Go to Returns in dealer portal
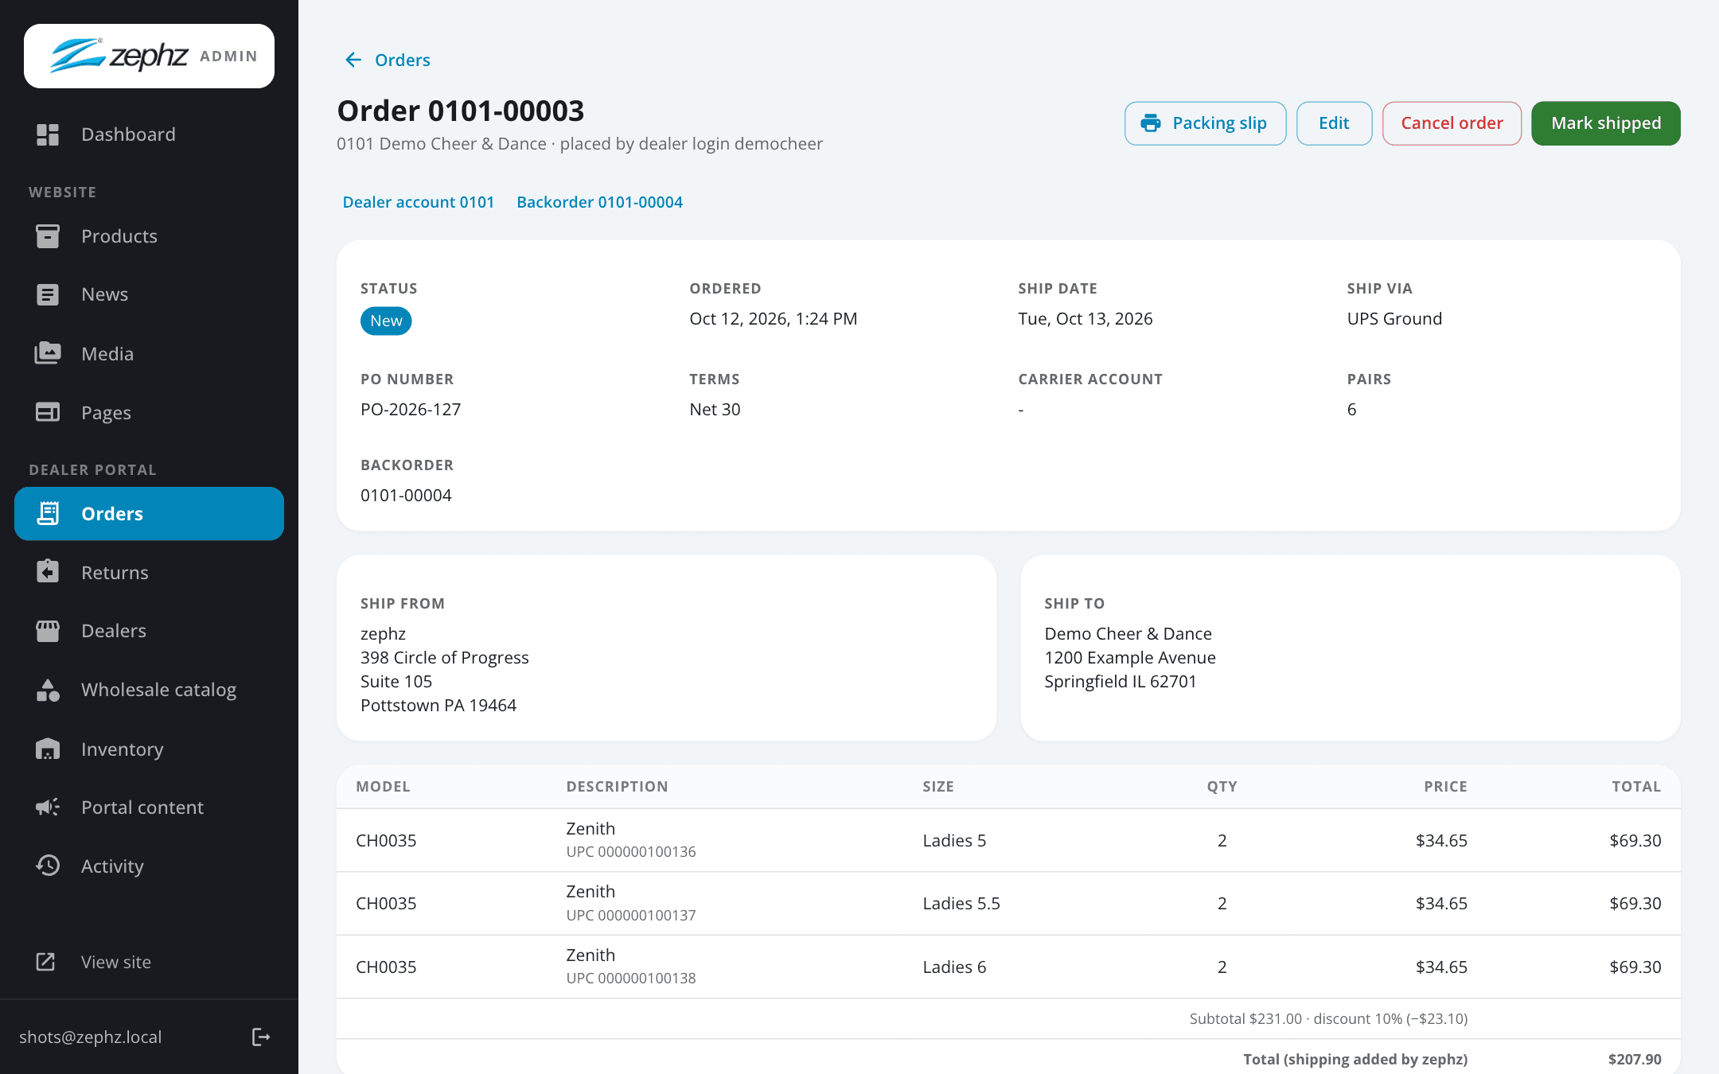Screen dimensions: 1719x1074 pos(150,572)
